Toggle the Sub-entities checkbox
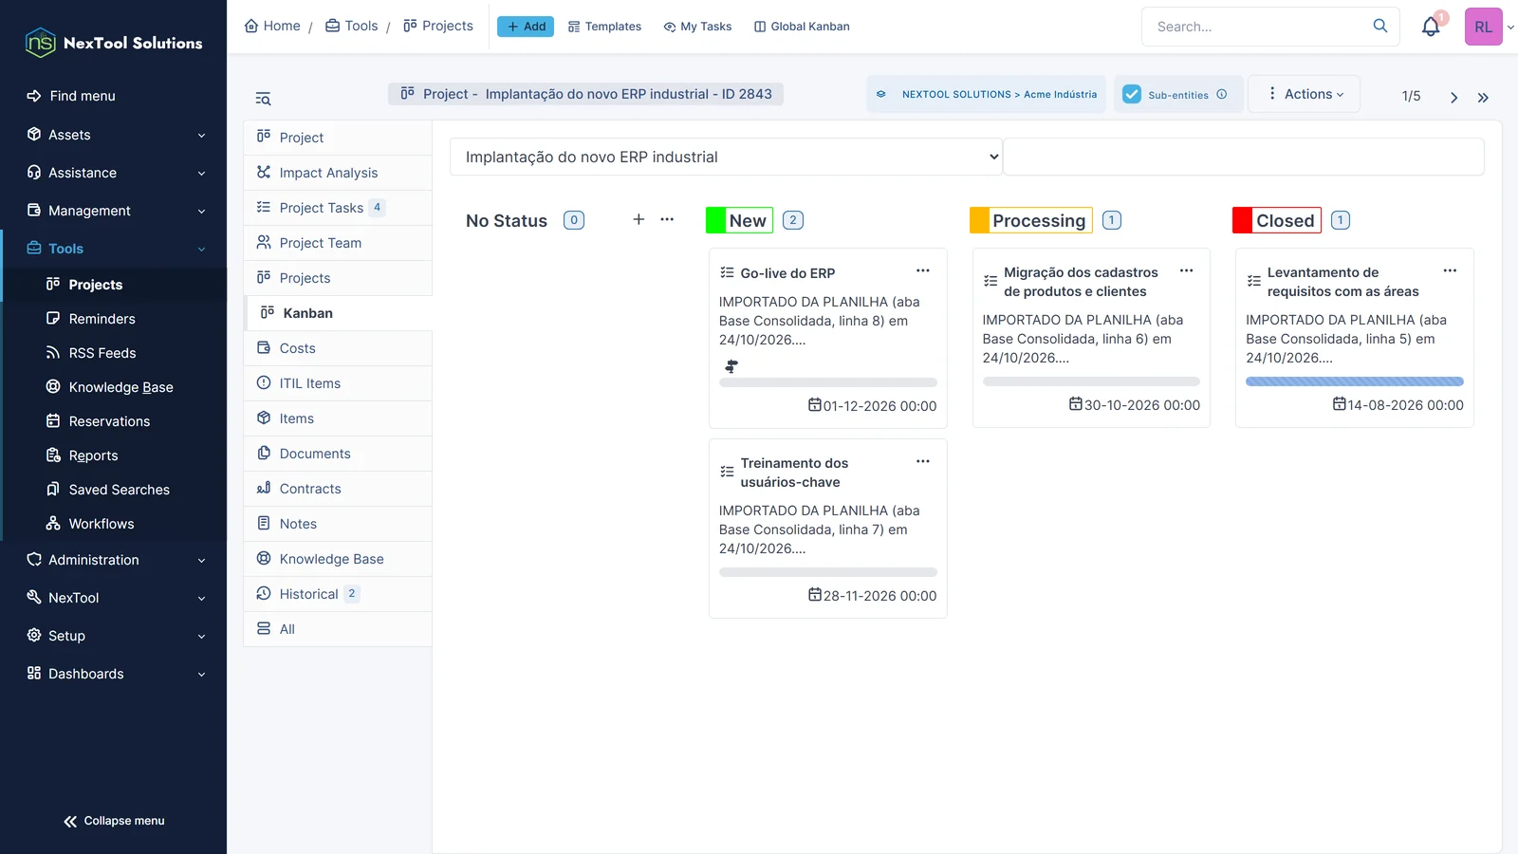The width and height of the screenshot is (1518, 854). pyautogui.click(x=1132, y=94)
